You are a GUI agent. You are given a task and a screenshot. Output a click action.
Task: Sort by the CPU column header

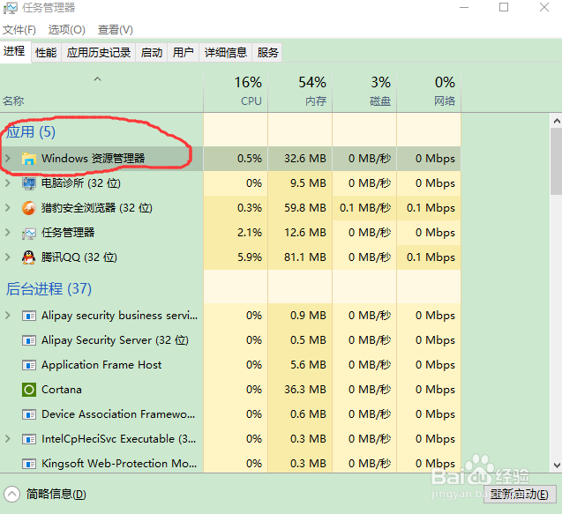[236, 93]
